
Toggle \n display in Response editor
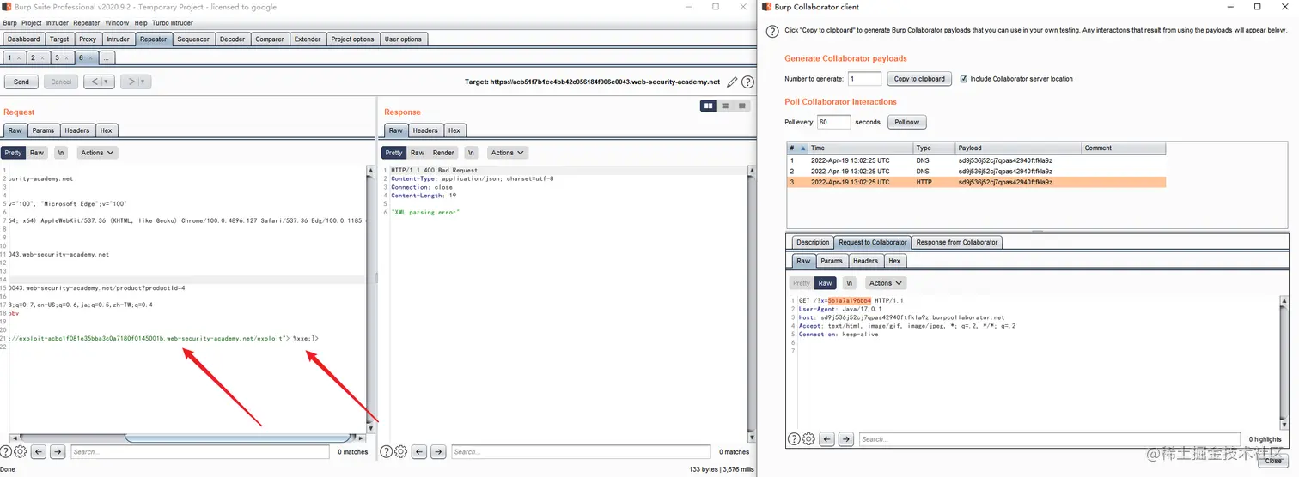(x=471, y=153)
